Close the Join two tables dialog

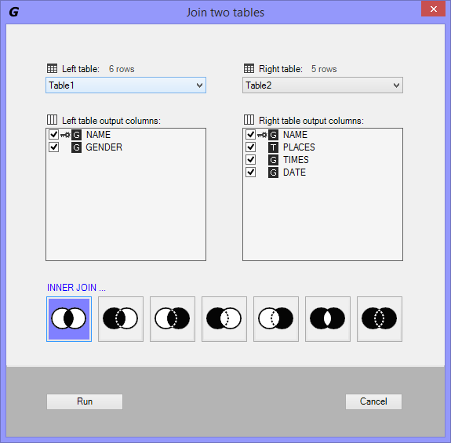pos(434,9)
